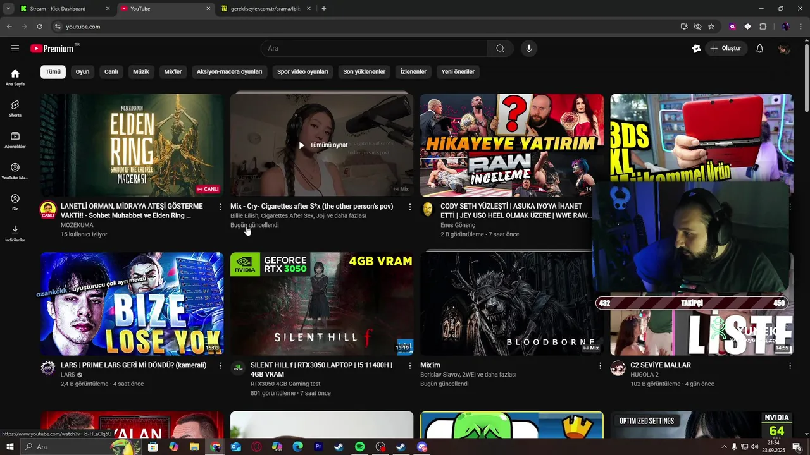Start voice search with the microphone icon
This screenshot has height=455, width=810.
point(529,49)
